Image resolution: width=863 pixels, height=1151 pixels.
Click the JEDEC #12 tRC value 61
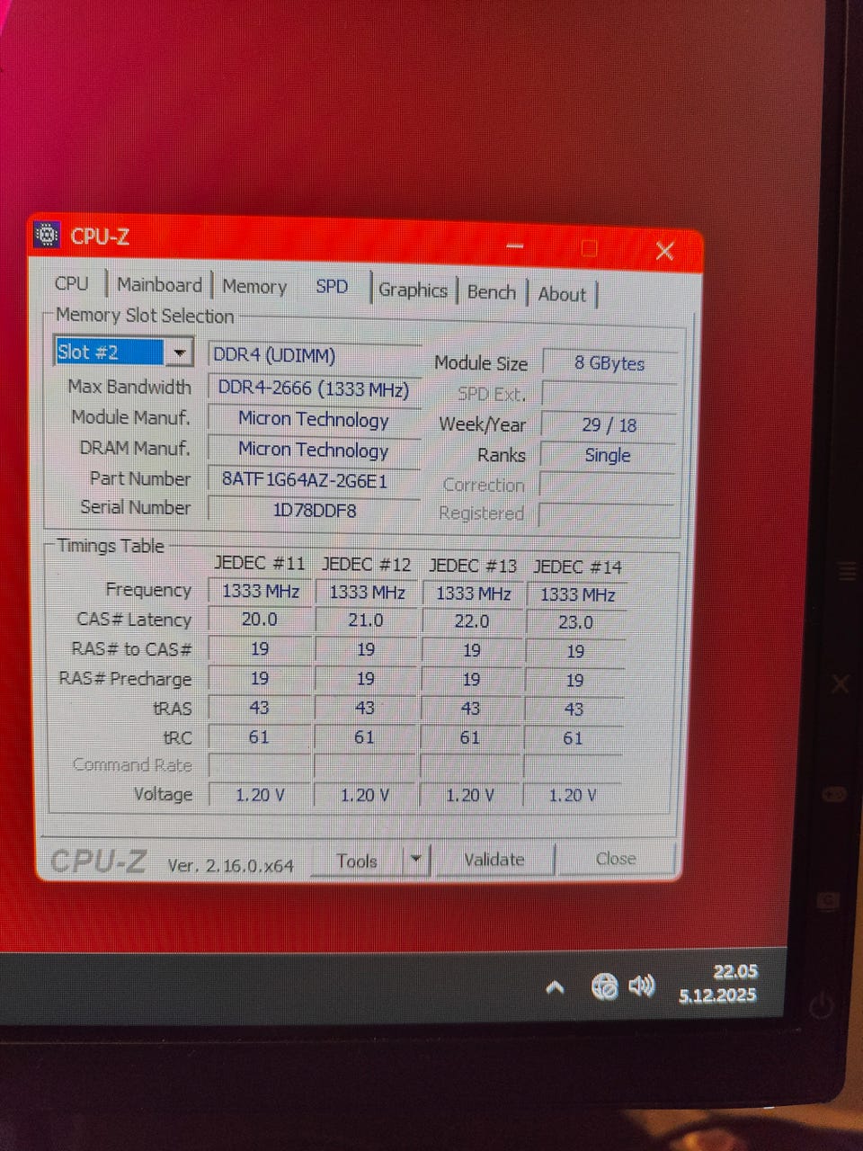[x=364, y=737]
